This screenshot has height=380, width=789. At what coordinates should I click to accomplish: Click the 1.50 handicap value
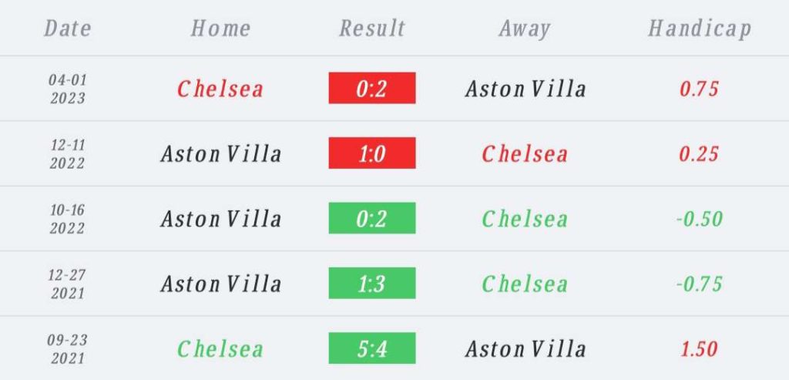point(699,349)
